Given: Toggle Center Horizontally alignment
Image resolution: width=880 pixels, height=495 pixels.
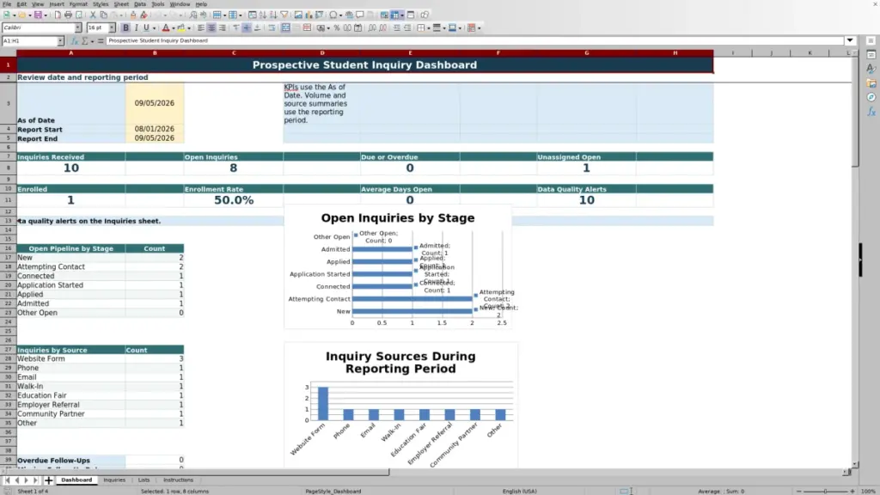Looking at the screenshot, I should (211, 27).
